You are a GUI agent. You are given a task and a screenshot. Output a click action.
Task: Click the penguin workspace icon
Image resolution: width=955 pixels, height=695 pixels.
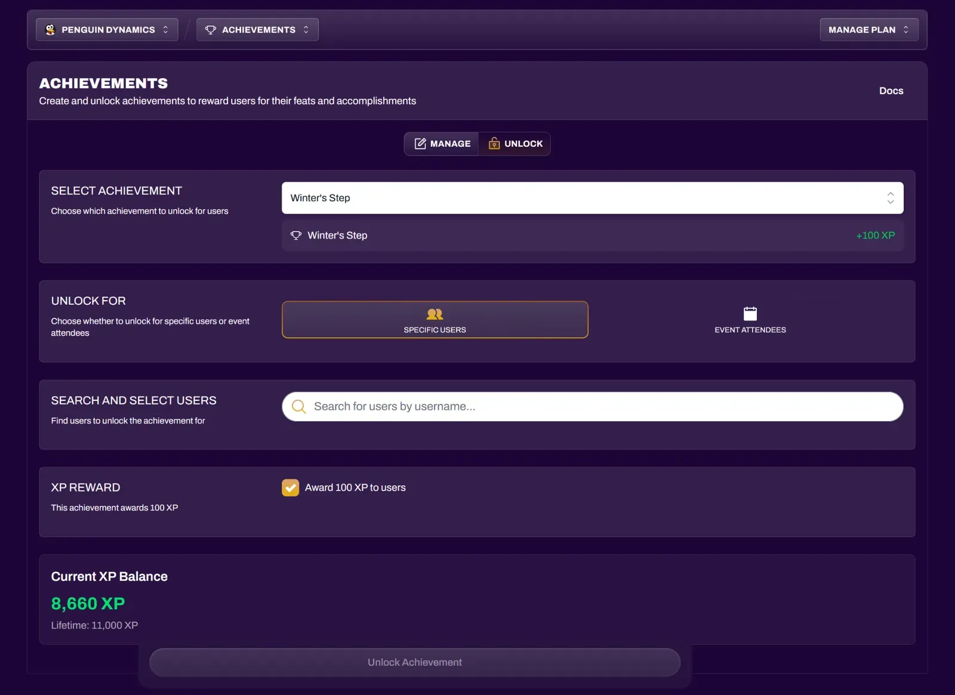[51, 29]
